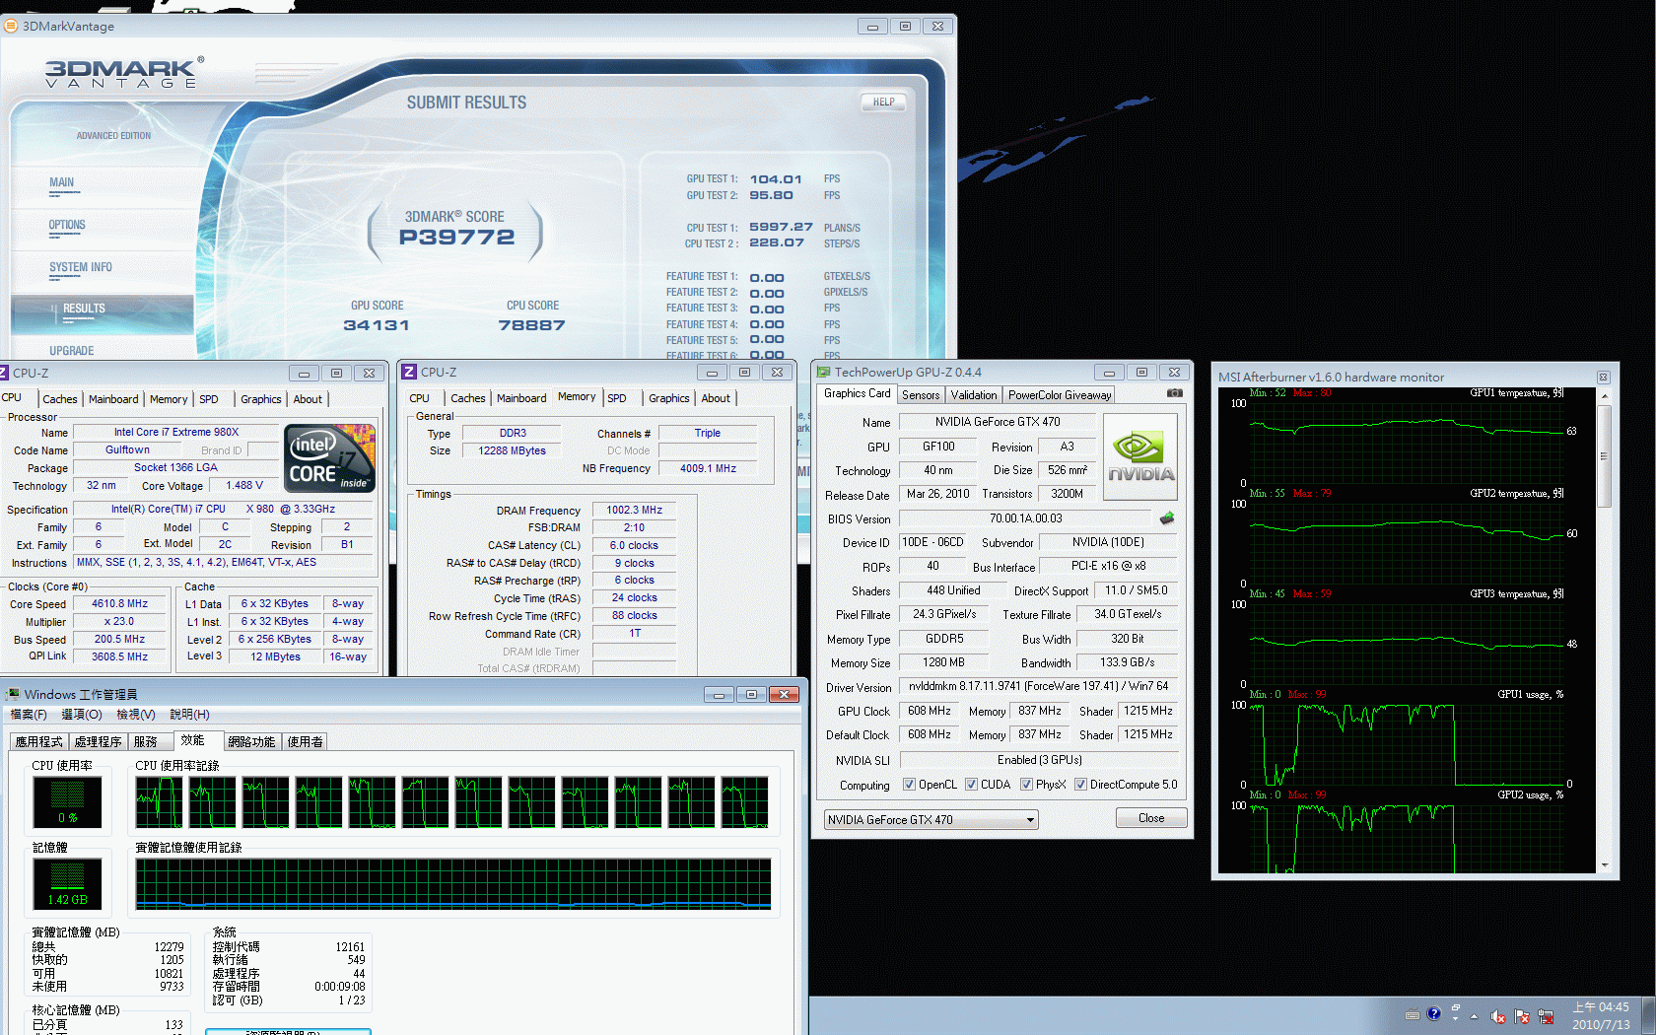Open Mainboard tab in left CPU-Z window
Viewport: 1656px width, 1035px height.
[113, 399]
